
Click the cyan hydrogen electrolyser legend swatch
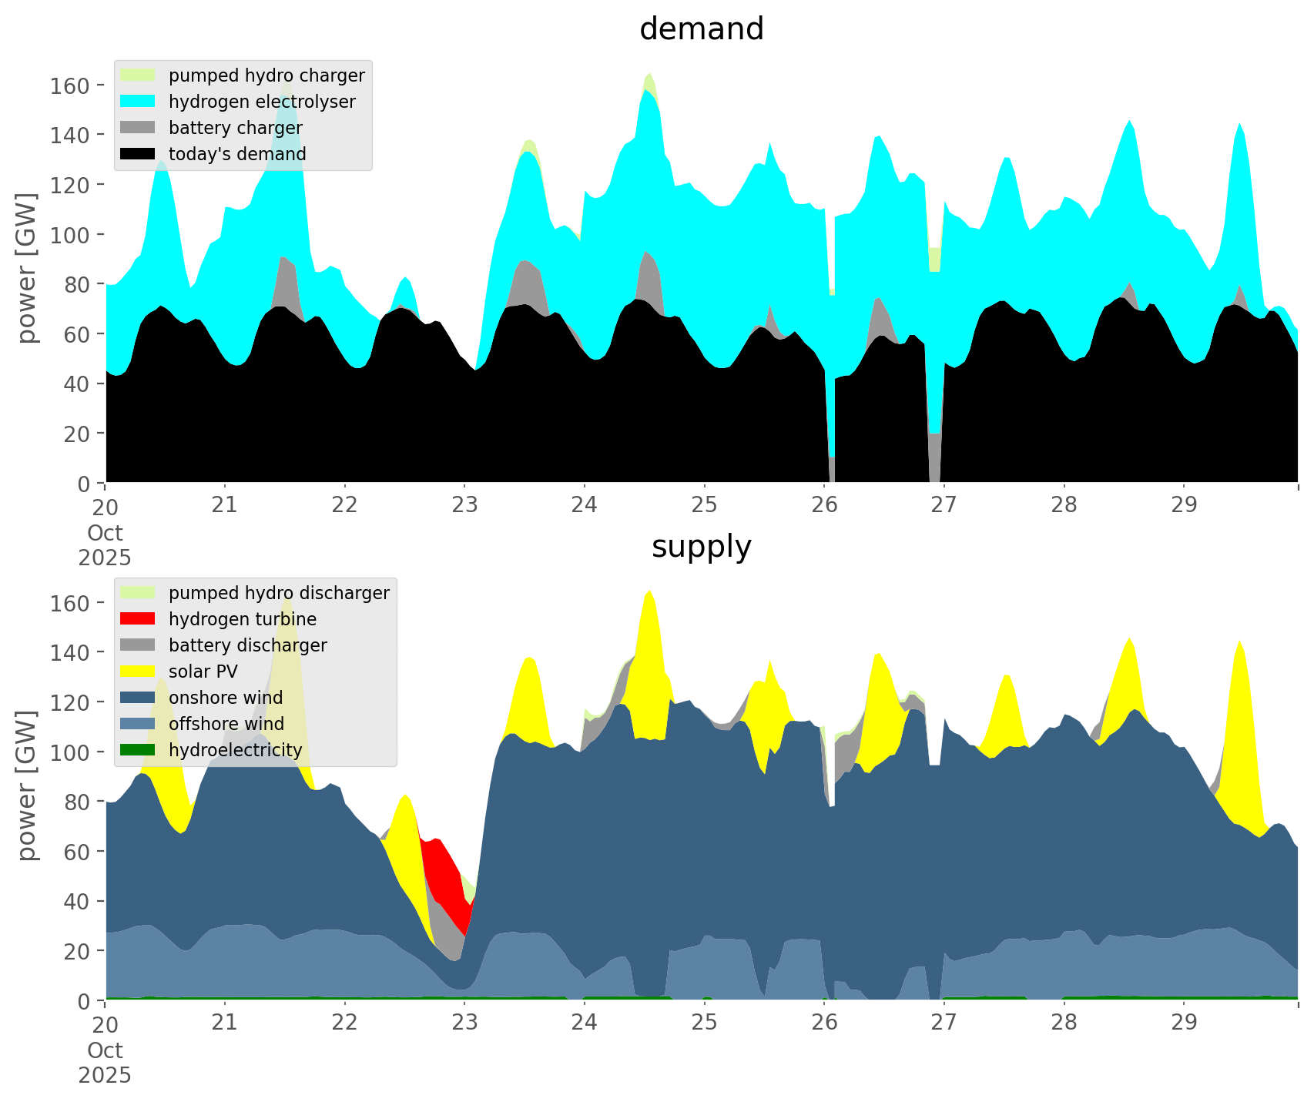click(x=138, y=102)
